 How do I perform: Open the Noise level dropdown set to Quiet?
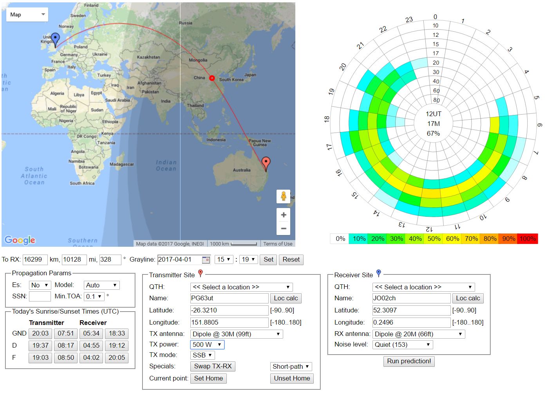coord(402,345)
